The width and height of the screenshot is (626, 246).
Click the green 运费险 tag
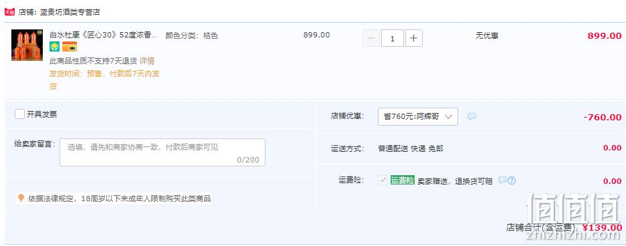click(x=403, y=180)
